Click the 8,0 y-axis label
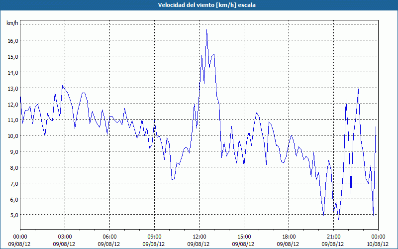 (x=14, y=168)
